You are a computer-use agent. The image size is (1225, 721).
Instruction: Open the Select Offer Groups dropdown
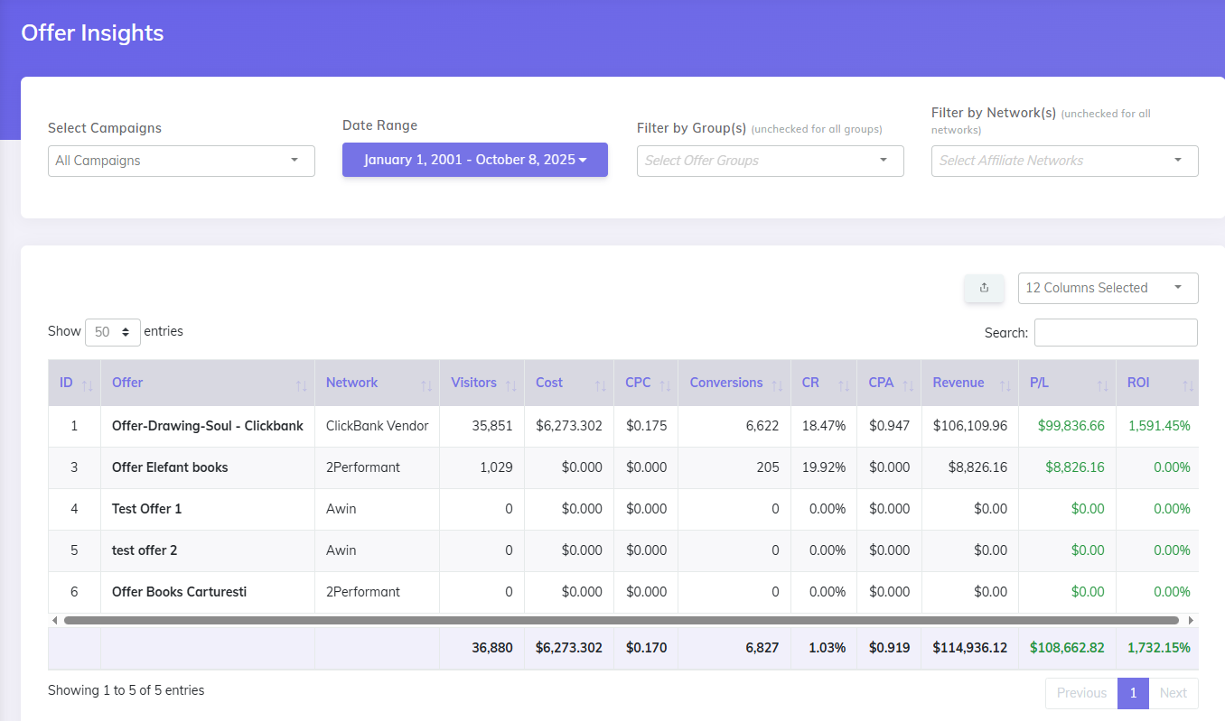770,161
